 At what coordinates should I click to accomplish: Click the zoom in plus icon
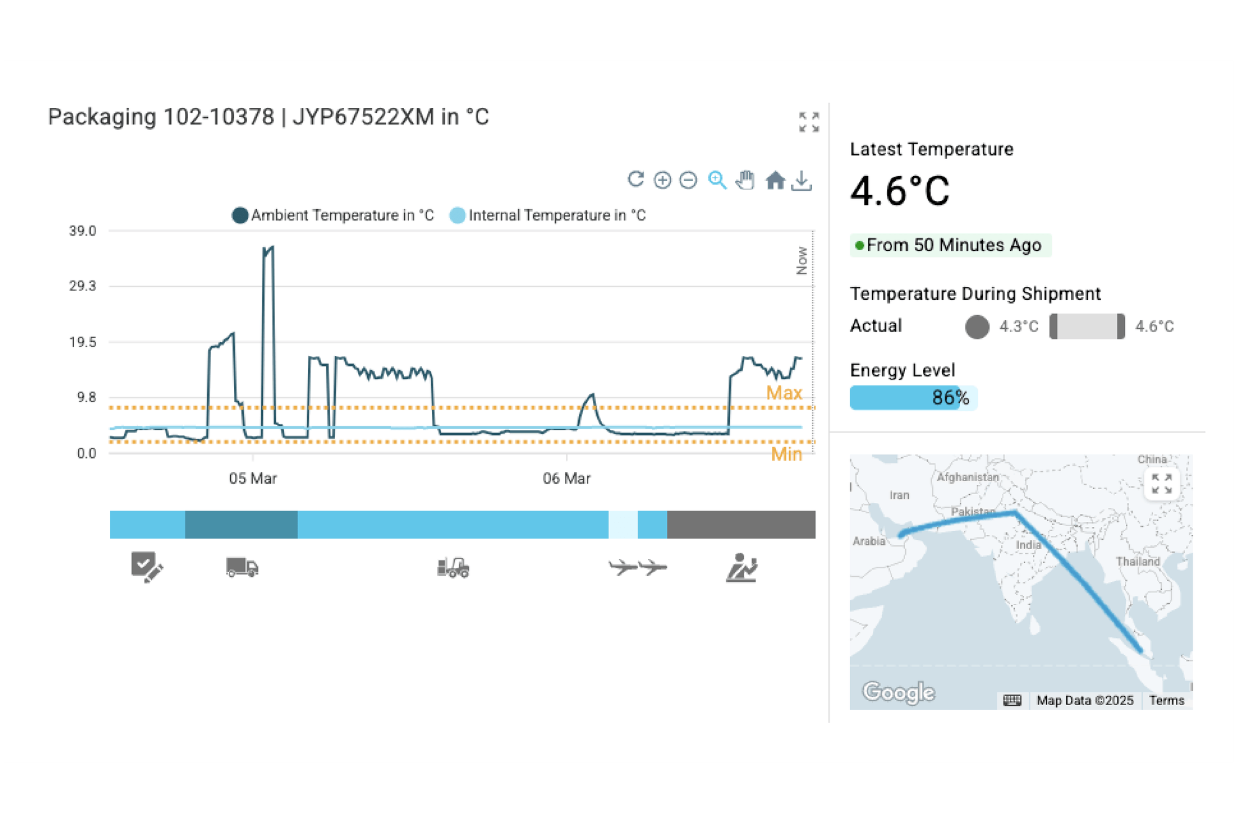point(662,180)
